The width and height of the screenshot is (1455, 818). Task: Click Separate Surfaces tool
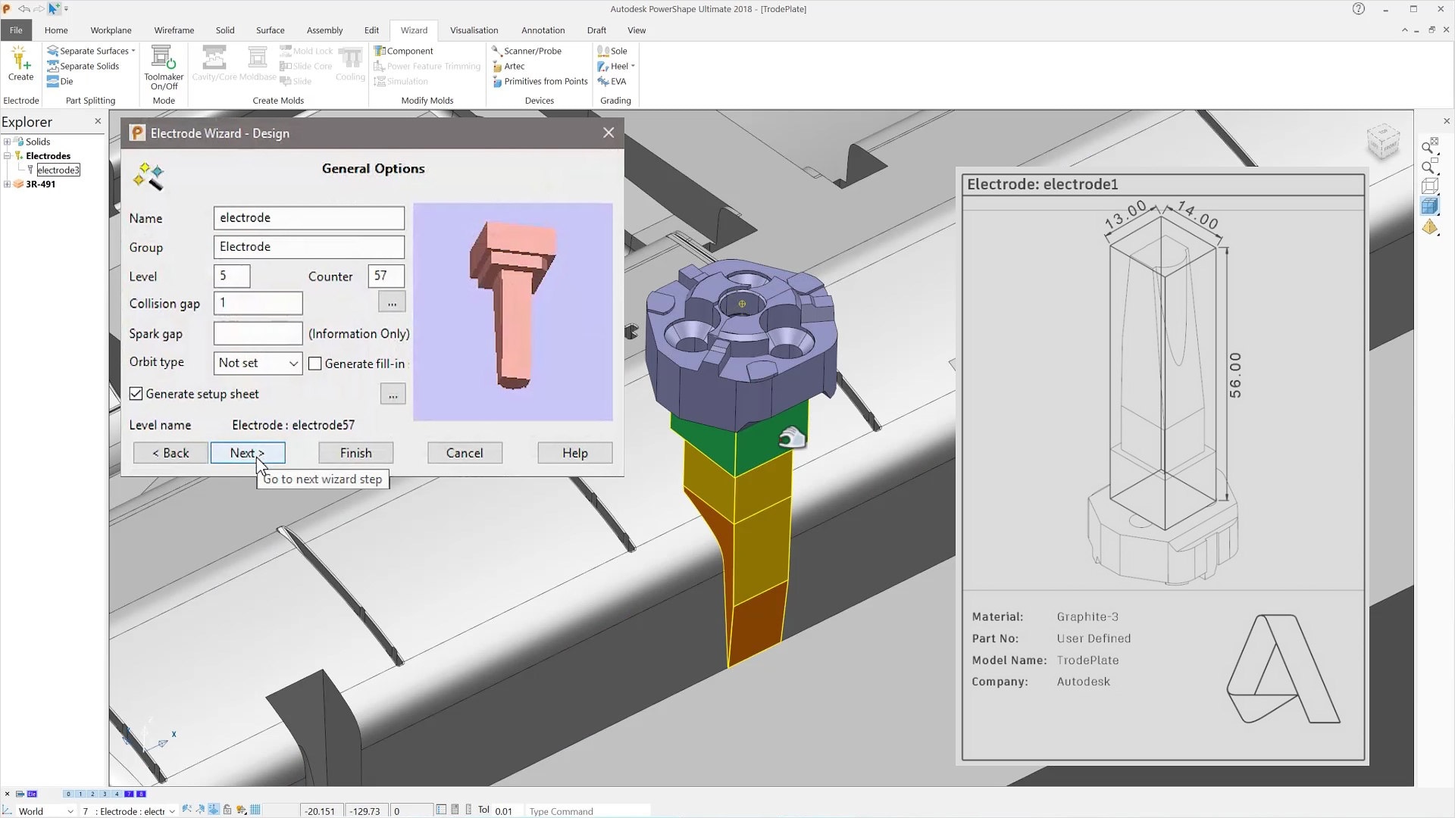pyautogui.click(x=87, y=51)
